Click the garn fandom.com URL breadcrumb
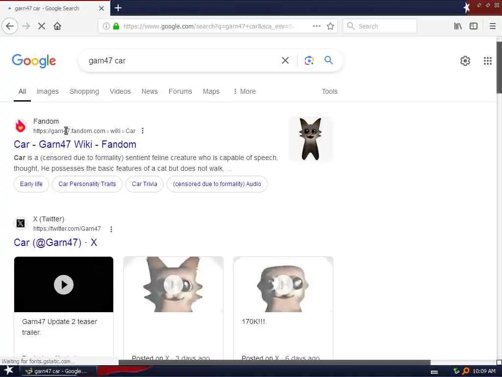Viewport: 502px width, 377px height. (x=84, y=131)
